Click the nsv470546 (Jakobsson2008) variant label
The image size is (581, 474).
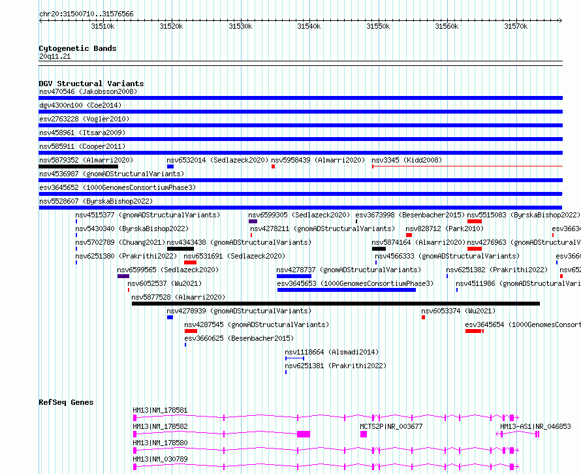click(x=88, y=91)
